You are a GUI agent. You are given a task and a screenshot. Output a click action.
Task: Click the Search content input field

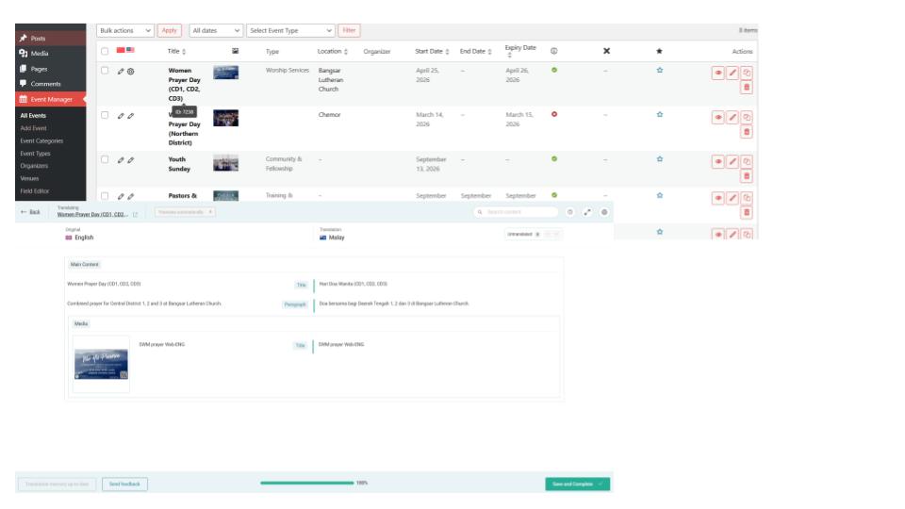520,212
